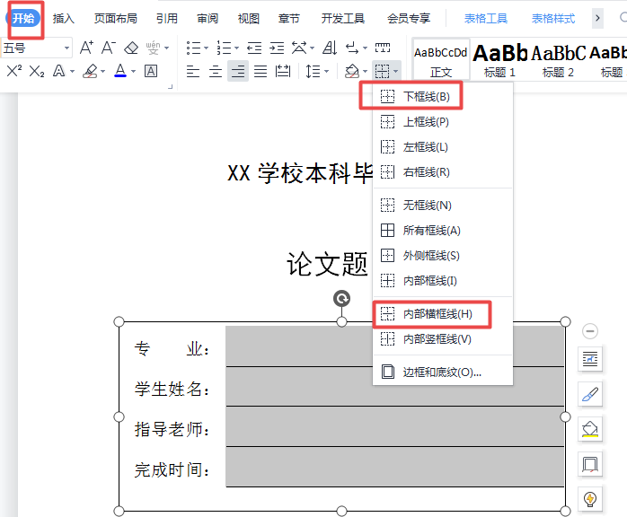This screenshot has height=517, width=627.
Task: Click the pinyin guide (wén) icon
Action: tap(153, 48)
